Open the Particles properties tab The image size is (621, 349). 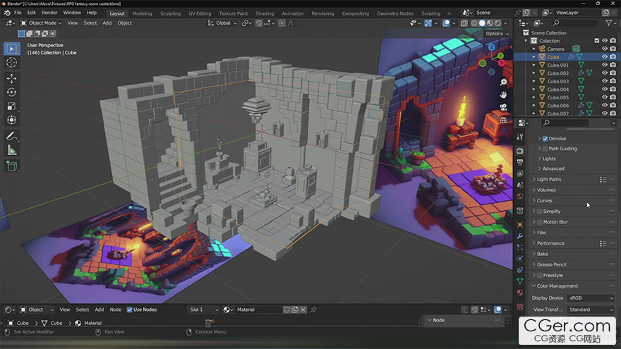520,247
